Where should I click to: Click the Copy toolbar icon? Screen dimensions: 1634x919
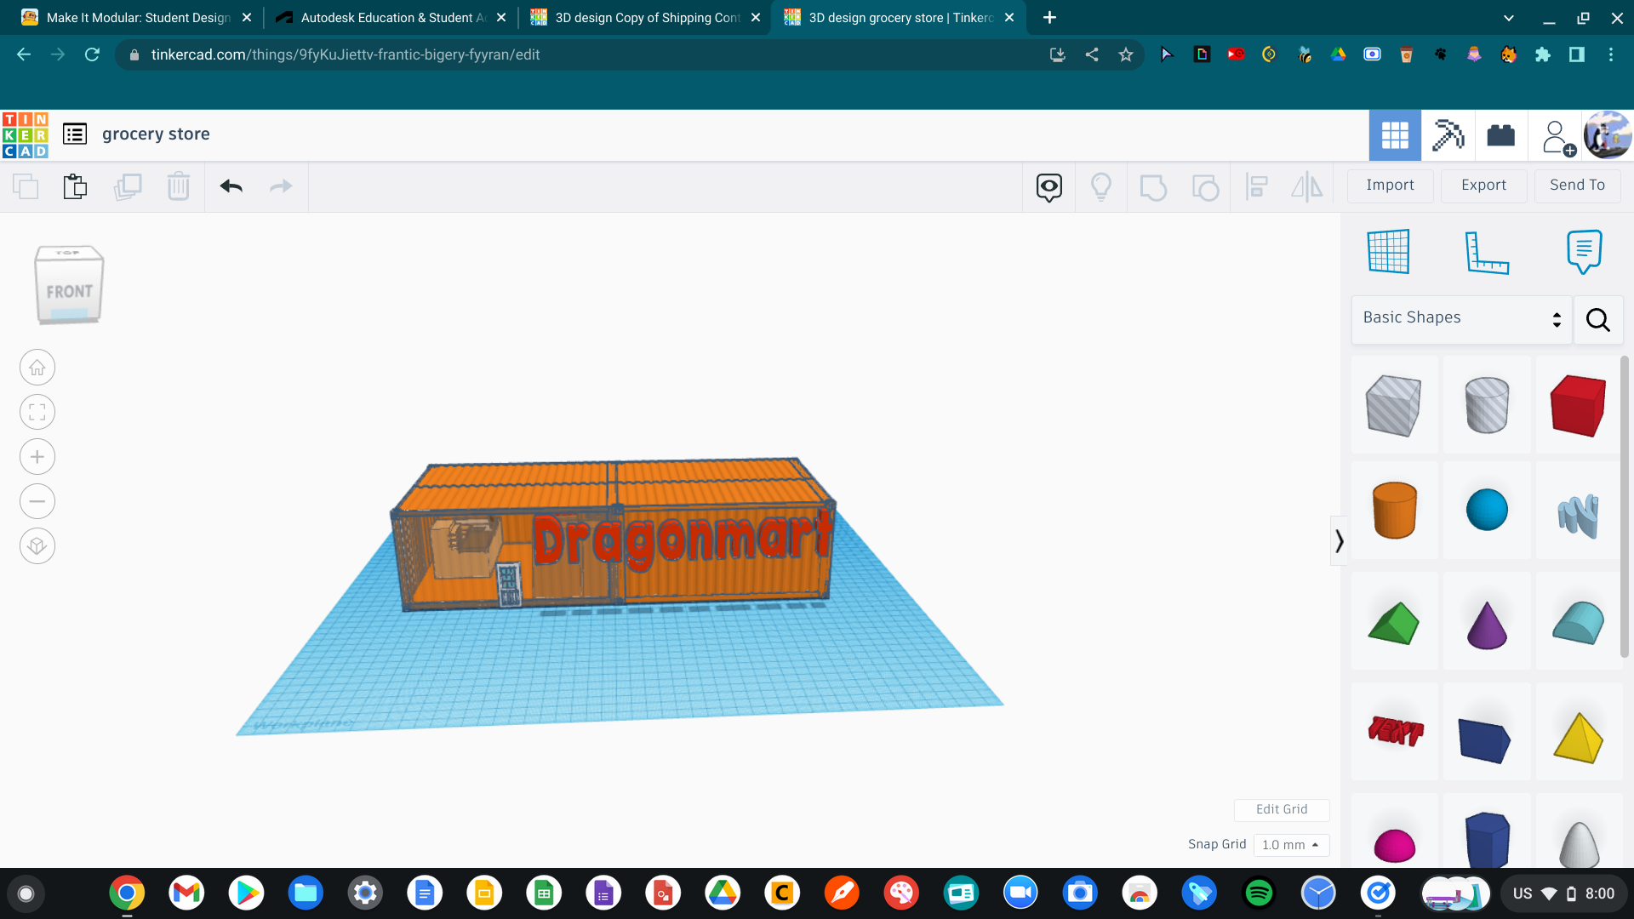(x=26, y=186)
